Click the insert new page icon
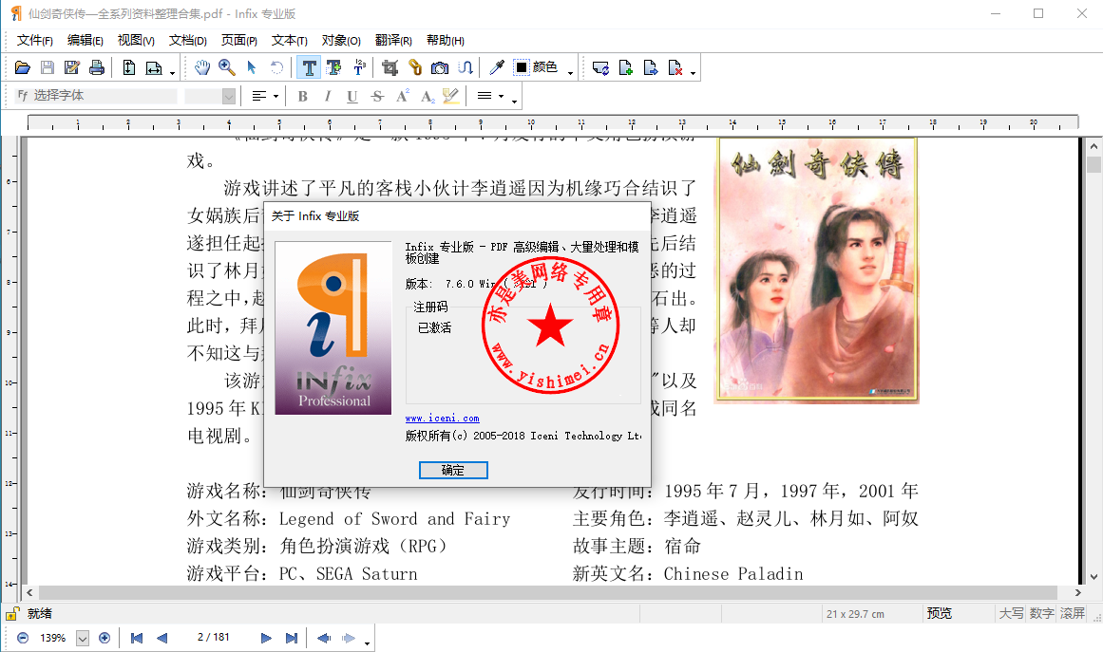Image resolution: width=1103 pixels, height=652 pixels. click(x=625, y=67)
